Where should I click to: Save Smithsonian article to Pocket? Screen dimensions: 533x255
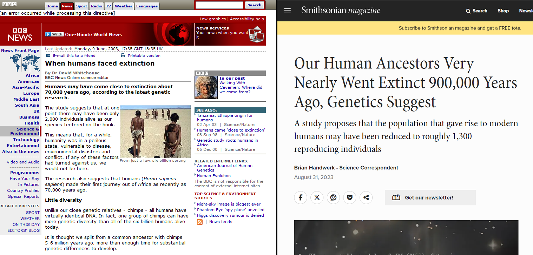(350, 197)
